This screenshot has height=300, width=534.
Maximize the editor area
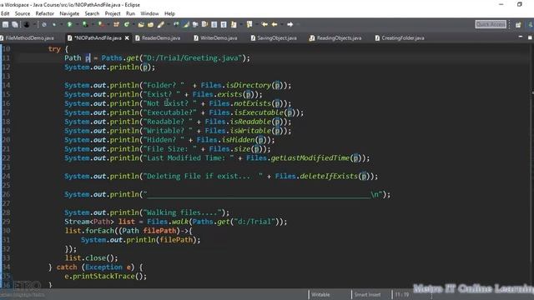tap(530, 37)
